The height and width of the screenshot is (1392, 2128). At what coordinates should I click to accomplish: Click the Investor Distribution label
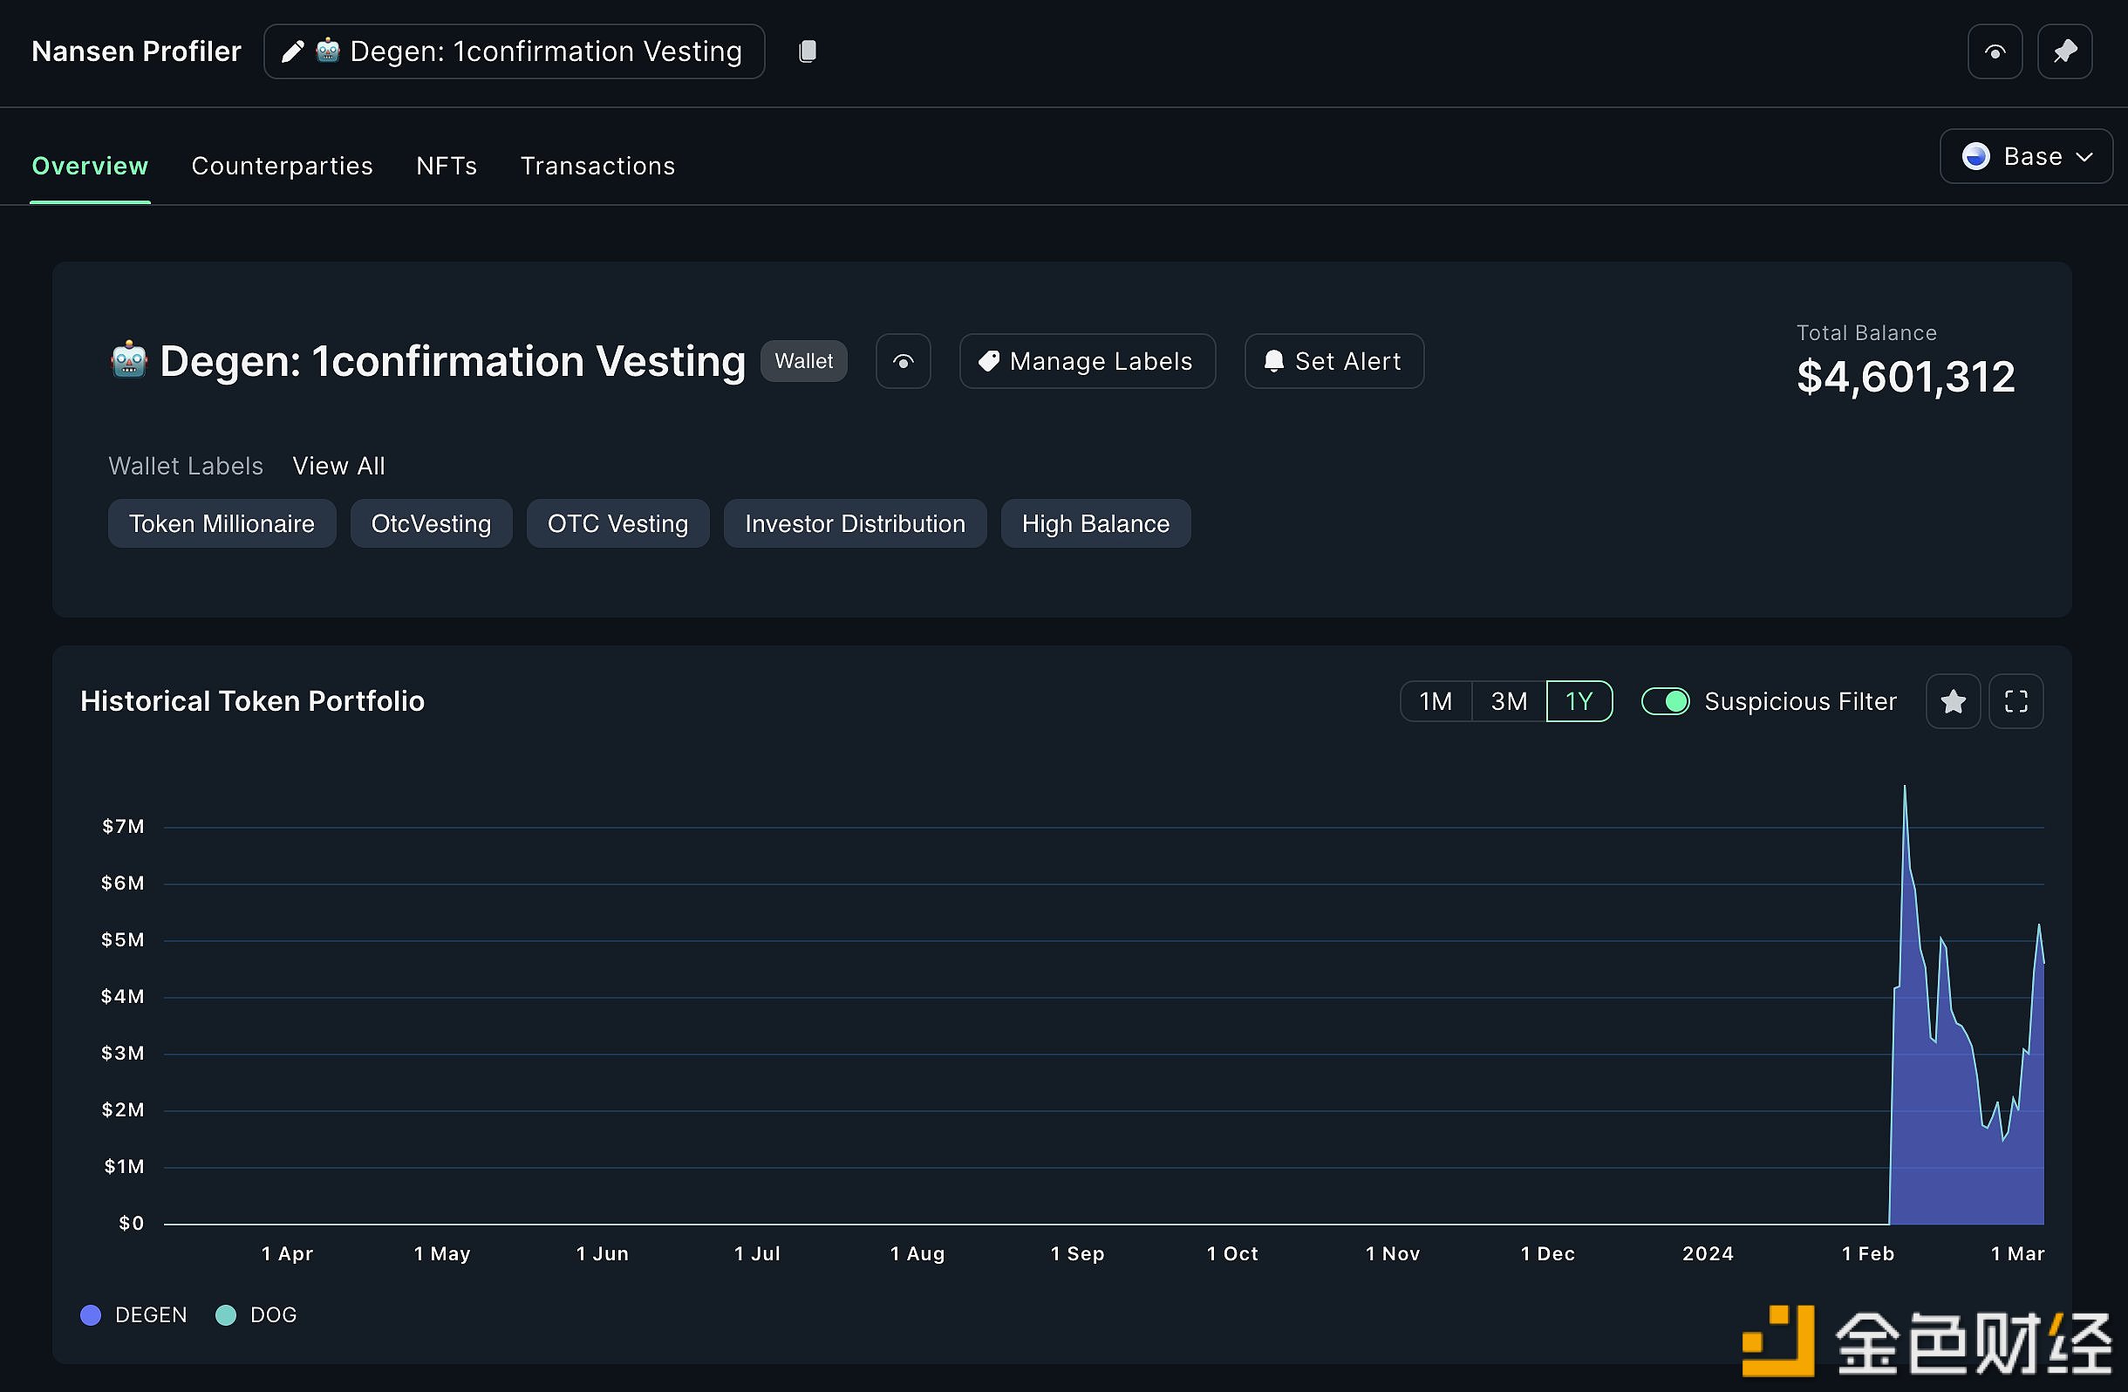click(855, 523)
